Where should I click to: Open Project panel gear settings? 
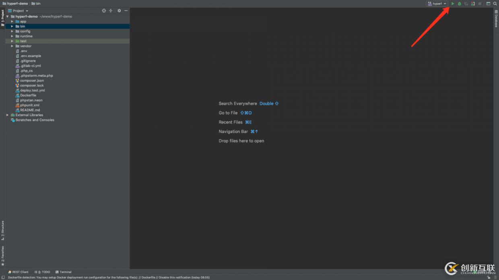(x=119, y=11)
